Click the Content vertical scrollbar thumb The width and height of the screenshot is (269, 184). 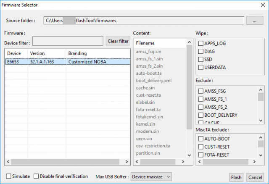click(189, 87)
